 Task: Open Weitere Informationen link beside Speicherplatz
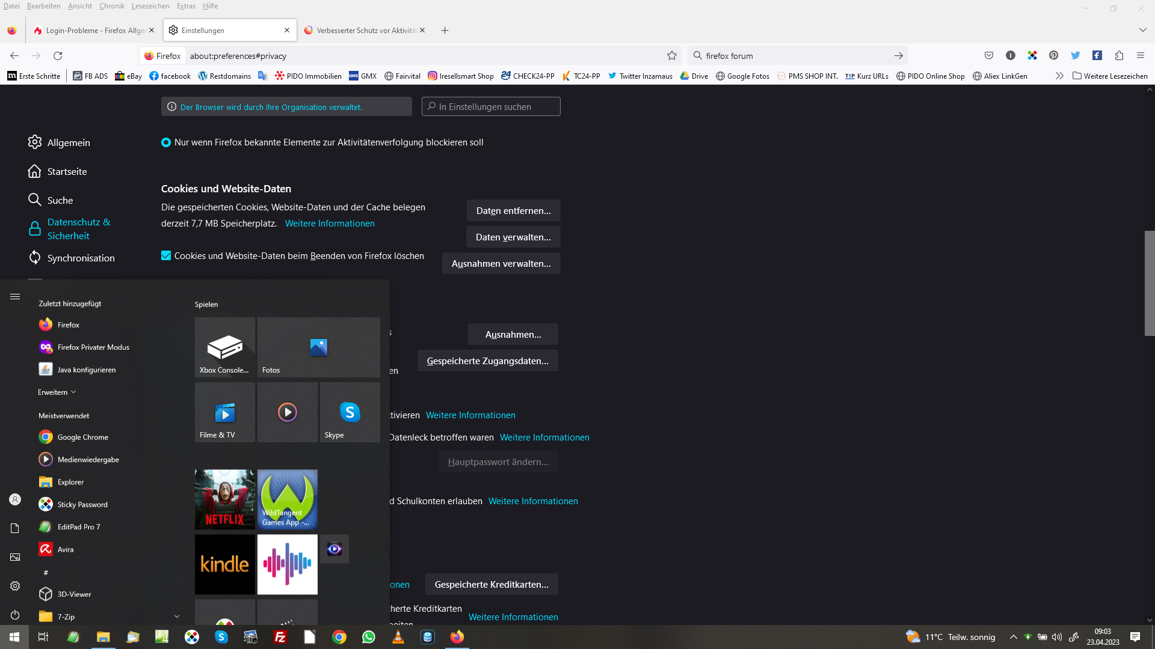(x=330, y=224)
